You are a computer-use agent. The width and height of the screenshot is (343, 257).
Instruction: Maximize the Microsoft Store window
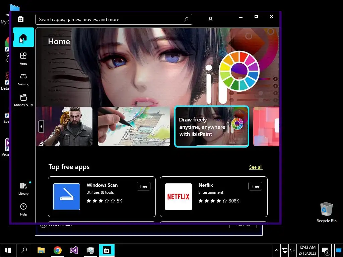coord(256,17)
